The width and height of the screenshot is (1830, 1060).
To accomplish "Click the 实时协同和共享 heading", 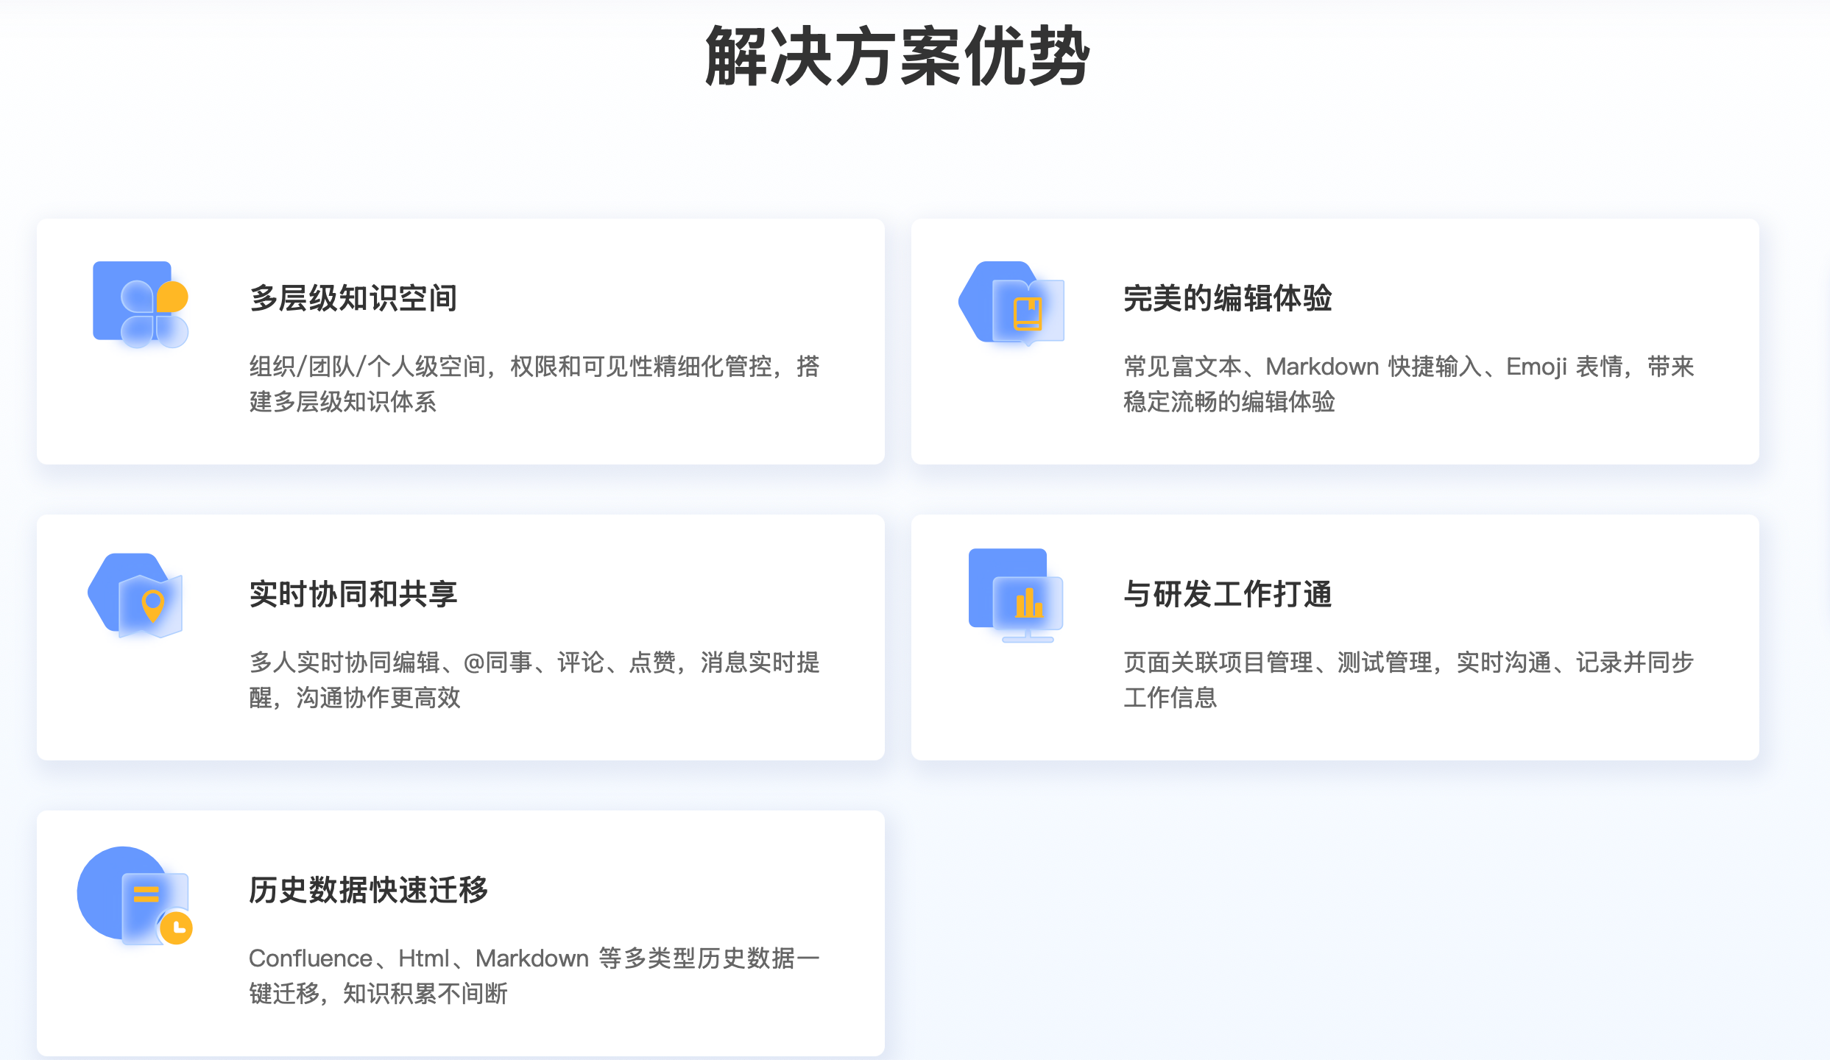I will [353, 594].
